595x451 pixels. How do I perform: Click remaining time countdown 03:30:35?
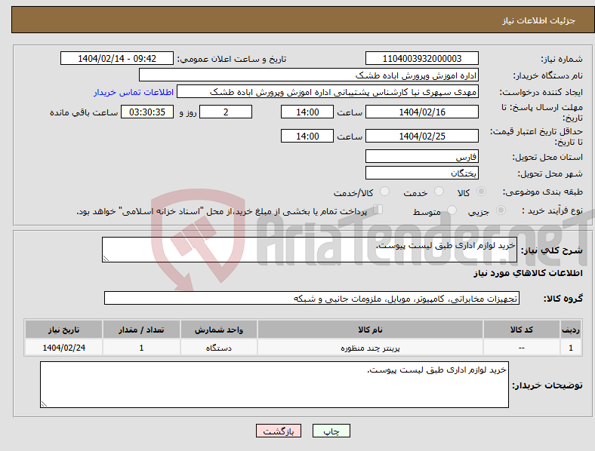[147, 112]
